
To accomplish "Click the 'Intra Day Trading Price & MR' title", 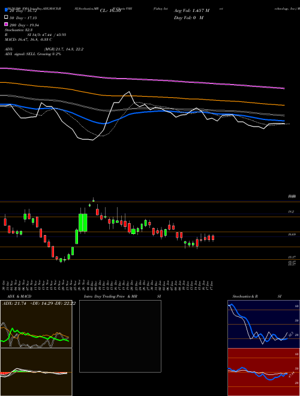I will point(110,296).
